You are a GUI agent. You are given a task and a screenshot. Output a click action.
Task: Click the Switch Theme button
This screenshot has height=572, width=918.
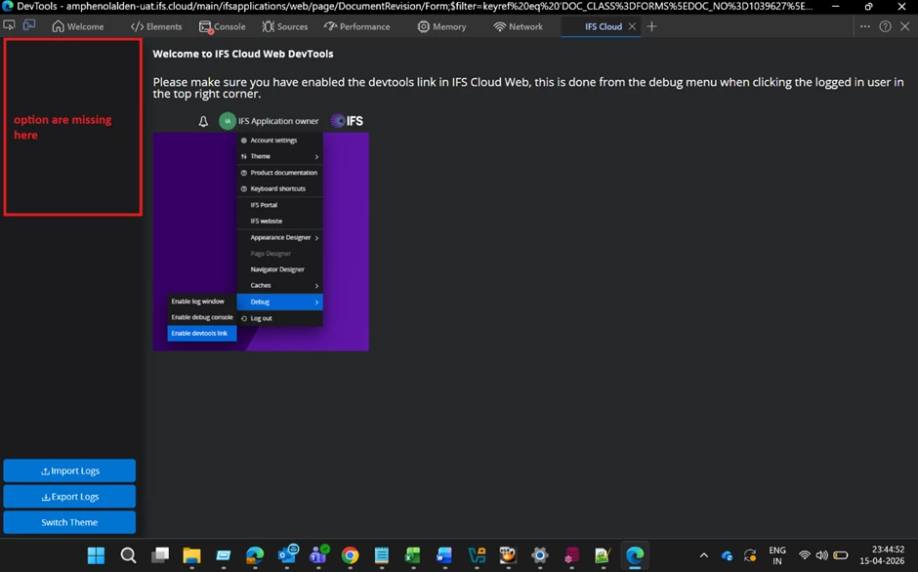point(69,522)
